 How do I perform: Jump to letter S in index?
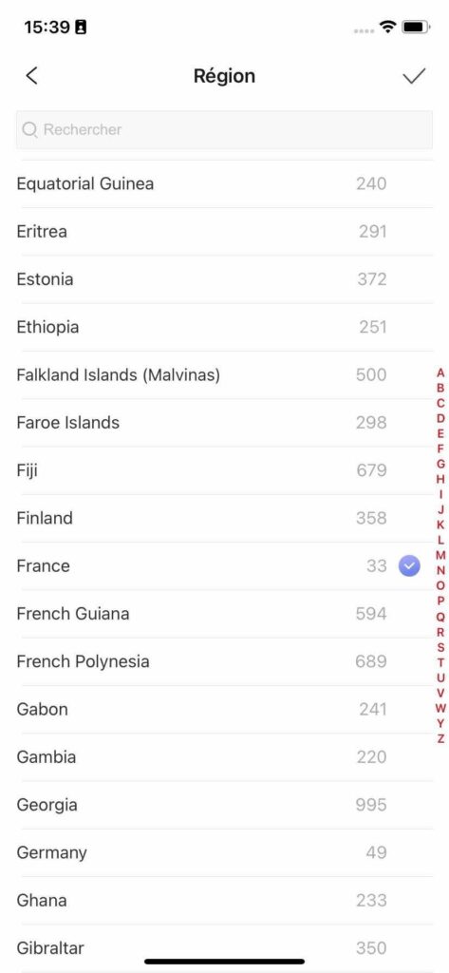(440, 646)
